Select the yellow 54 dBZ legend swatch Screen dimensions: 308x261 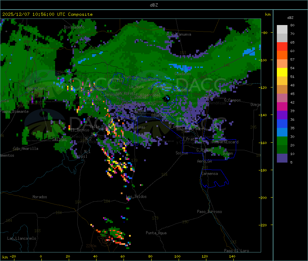tap(282, 72)
